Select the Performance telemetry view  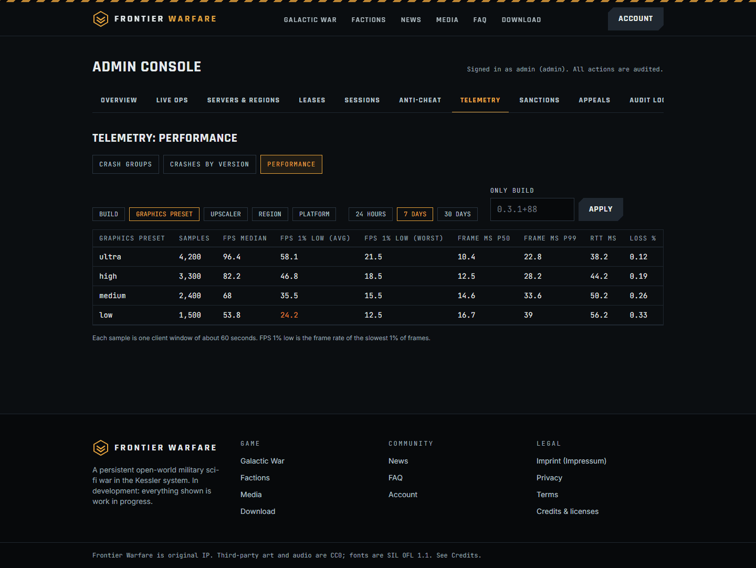tap(291, 164)
